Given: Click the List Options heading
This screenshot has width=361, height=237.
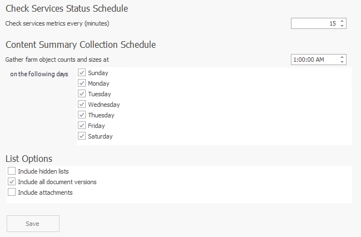Looking at the screenshot, I should pos(29,159).
